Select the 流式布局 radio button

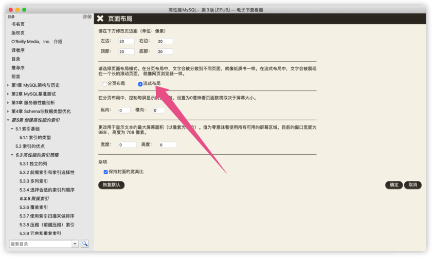(140, 84)
